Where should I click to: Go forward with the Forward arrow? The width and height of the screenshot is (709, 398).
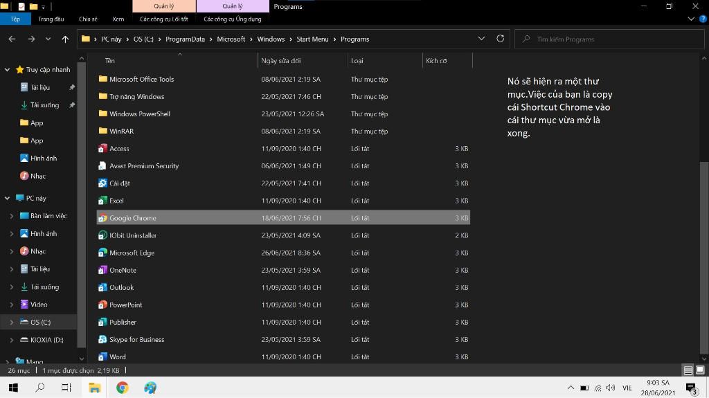tap(31, 39)
